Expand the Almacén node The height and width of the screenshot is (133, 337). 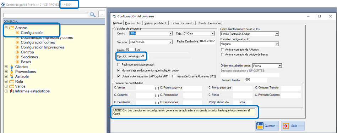pos(6,77)
